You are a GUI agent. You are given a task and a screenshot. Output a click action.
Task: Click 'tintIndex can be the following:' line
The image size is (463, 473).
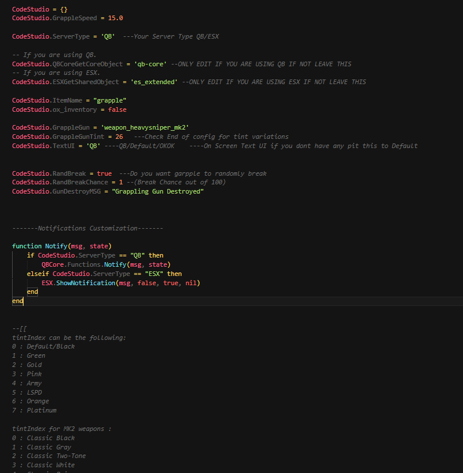tap(69, 338)
